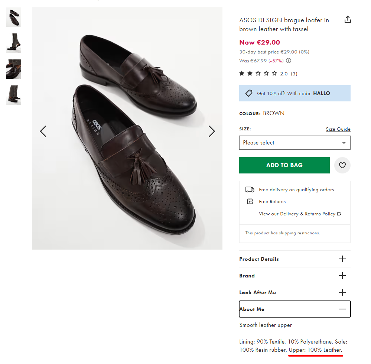This screenshot has height=364, width=371.
Task: Select the first shoe thumbnail image
Action: click(x=14, y=17)
